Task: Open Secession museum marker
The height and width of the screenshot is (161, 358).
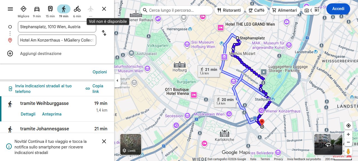Action: (187, 116)
